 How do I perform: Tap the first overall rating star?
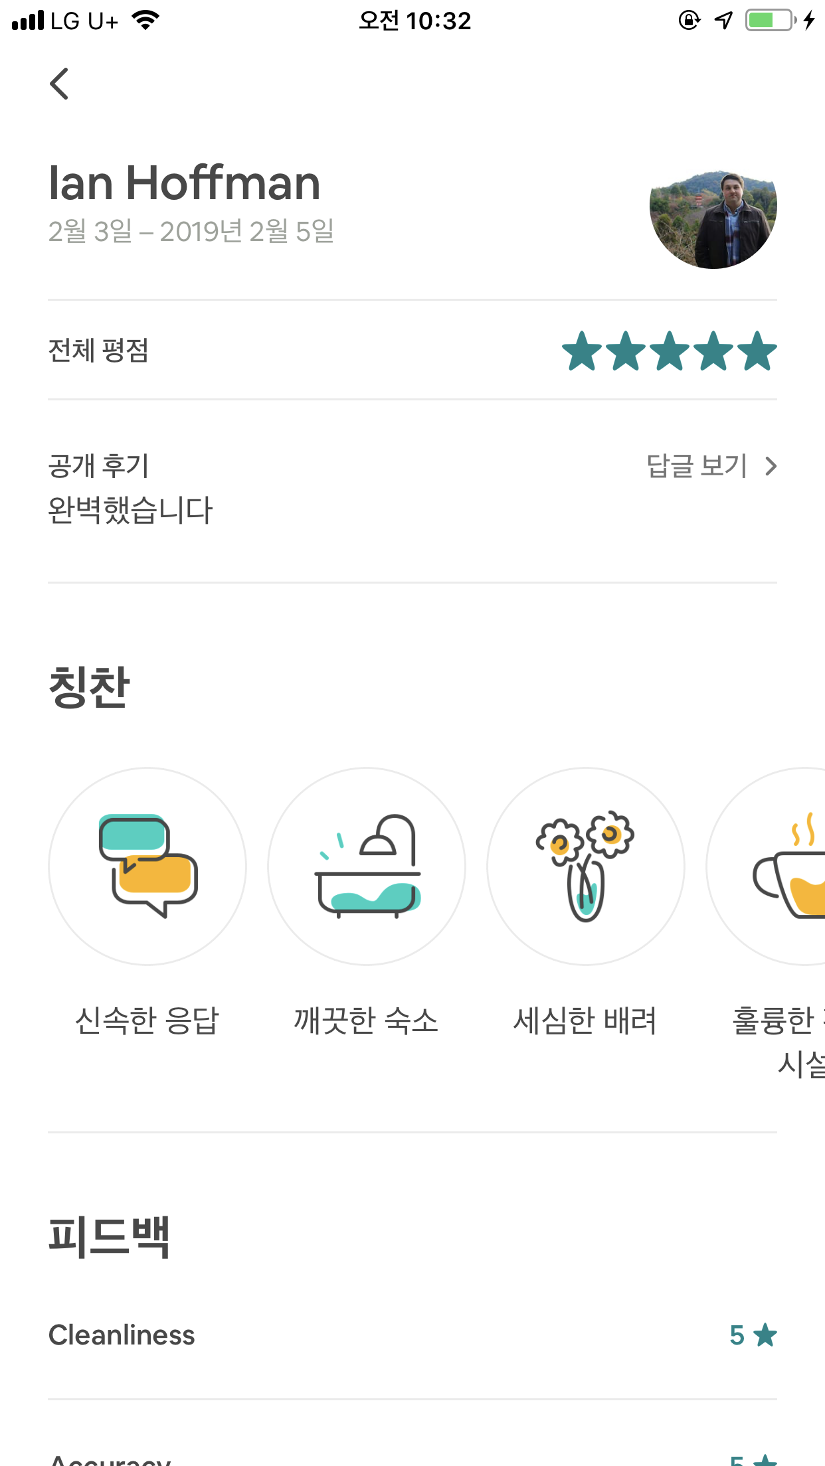[582, 351]
